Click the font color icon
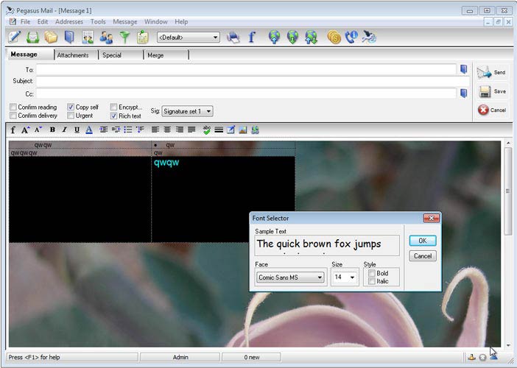 pos(89,130)
